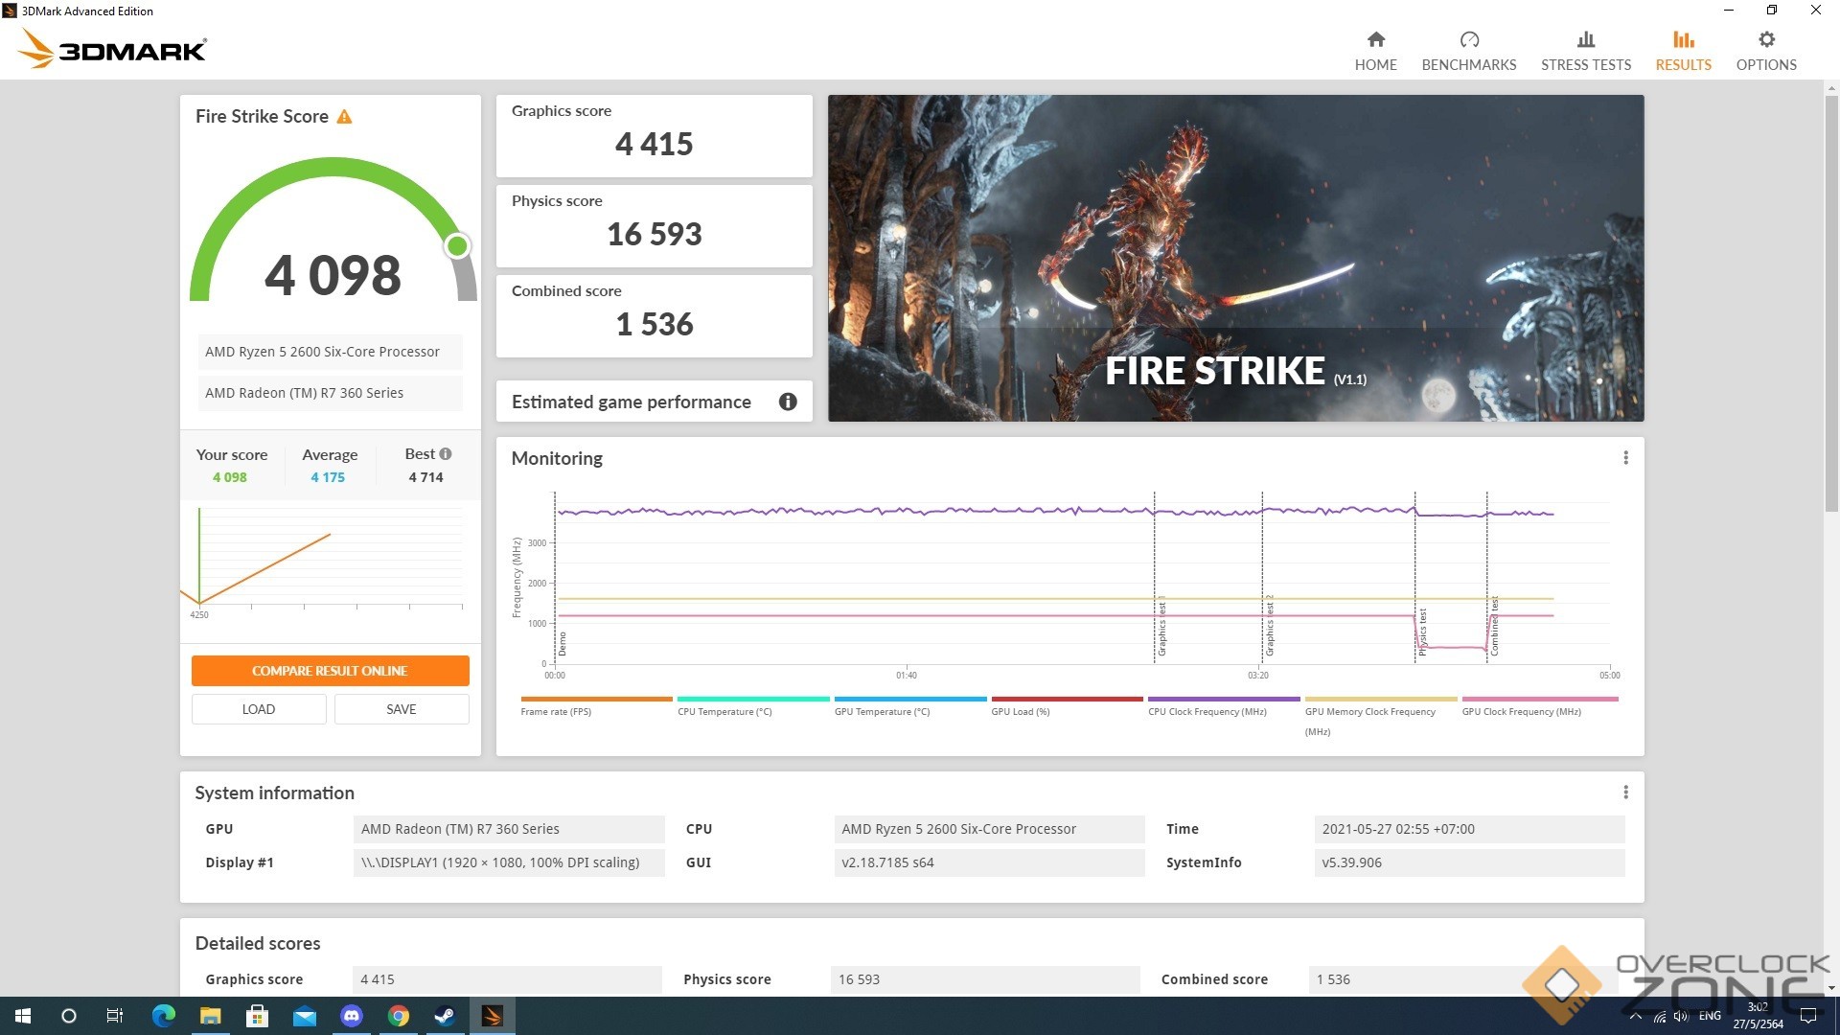Click the Compare Result Online button

[x=330, y=671]
